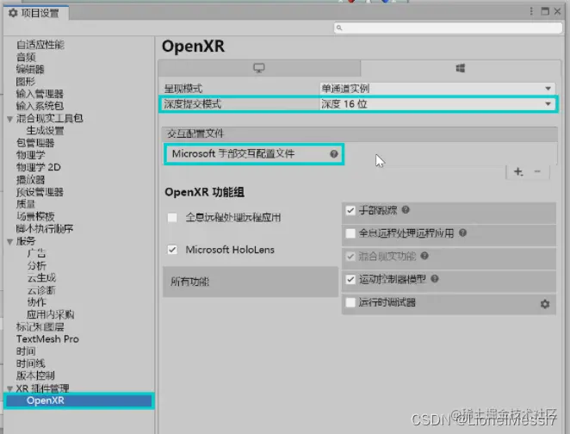Open 自适应性能 settings
570x434 pixels.
coord(40,45)
